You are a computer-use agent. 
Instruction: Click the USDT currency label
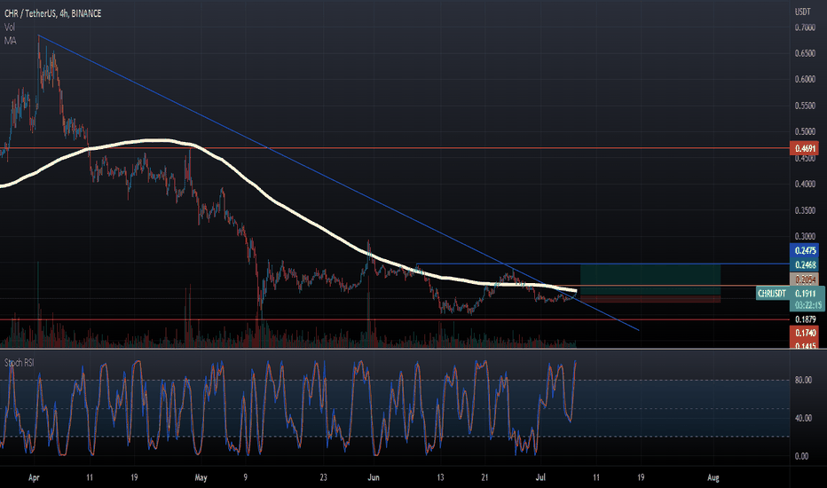pos(803,12)
